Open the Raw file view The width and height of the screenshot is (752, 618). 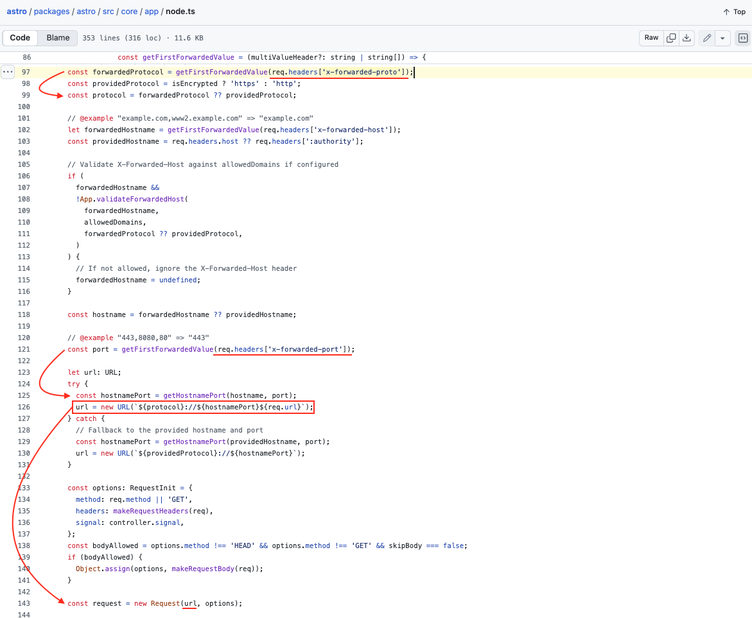[x=651, y=38]
